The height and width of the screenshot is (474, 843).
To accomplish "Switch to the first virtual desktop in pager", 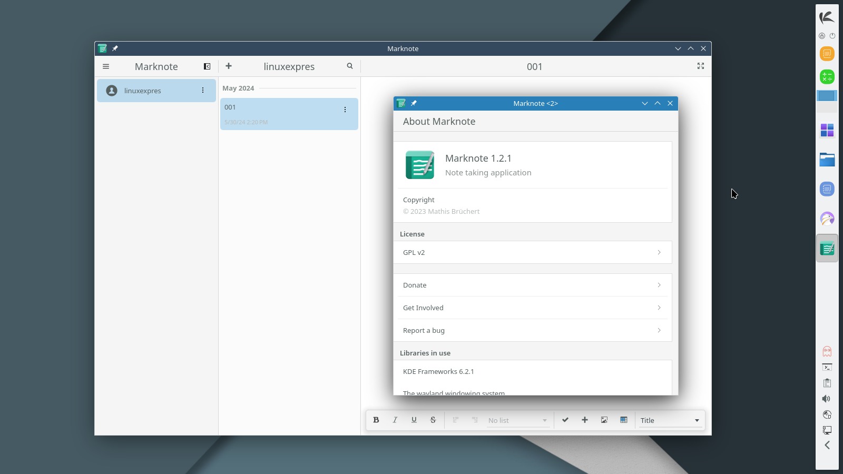I will [827, 96].
